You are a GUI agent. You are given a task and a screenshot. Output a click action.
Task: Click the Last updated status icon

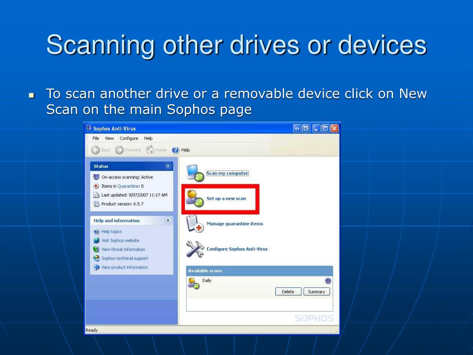[96, 195]
